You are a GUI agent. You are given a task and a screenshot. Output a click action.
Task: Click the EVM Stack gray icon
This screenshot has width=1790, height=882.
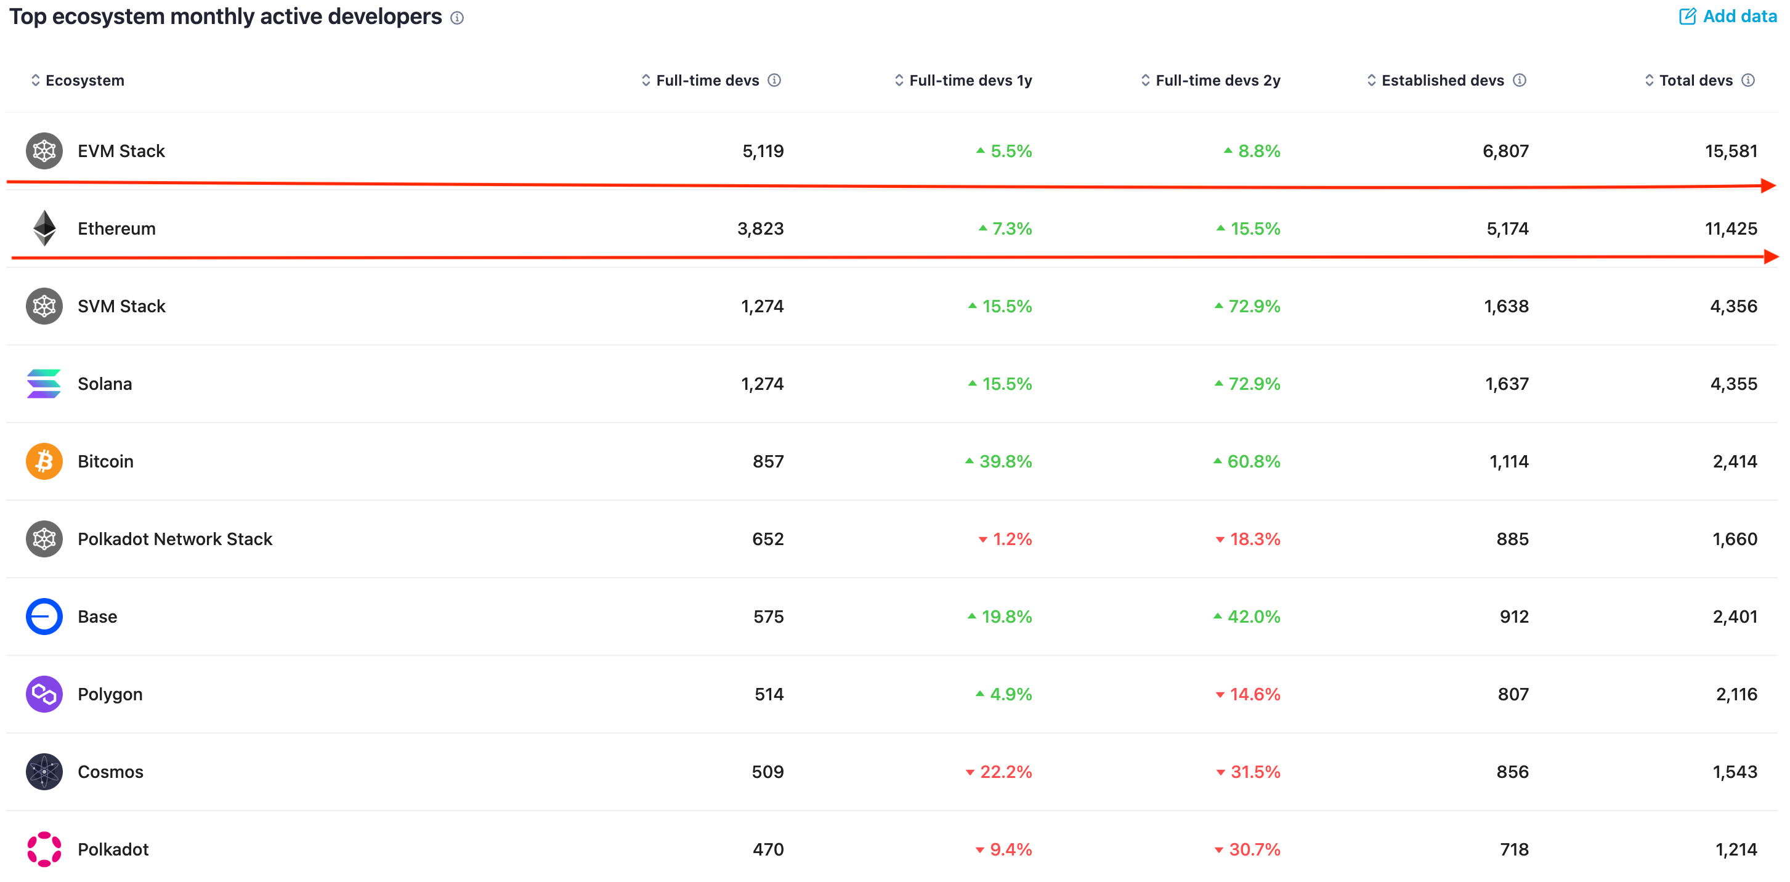44,151
